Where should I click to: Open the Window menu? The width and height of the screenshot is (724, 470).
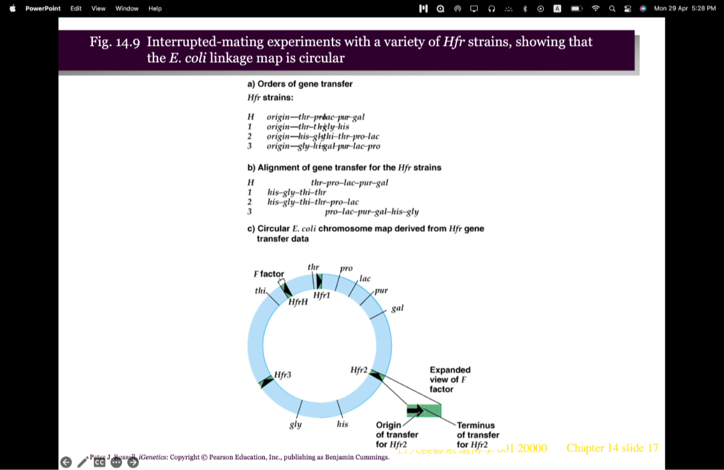coord(127,8)
